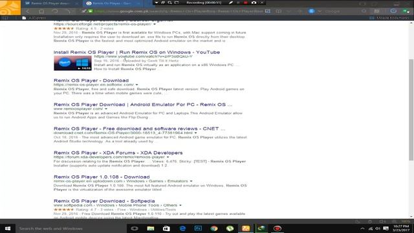Click the network icon in system tray
The width and height of the screenshot is (414, 233).
(371, 228)
